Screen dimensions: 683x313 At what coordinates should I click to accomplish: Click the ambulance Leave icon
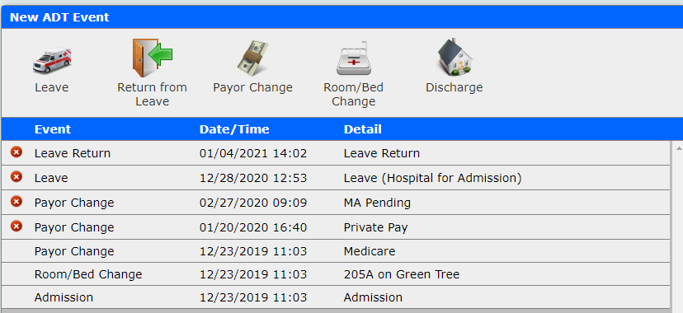point(52,60)
